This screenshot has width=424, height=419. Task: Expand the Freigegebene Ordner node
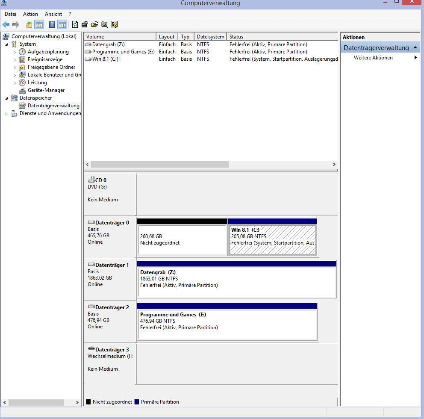point(15,68)
